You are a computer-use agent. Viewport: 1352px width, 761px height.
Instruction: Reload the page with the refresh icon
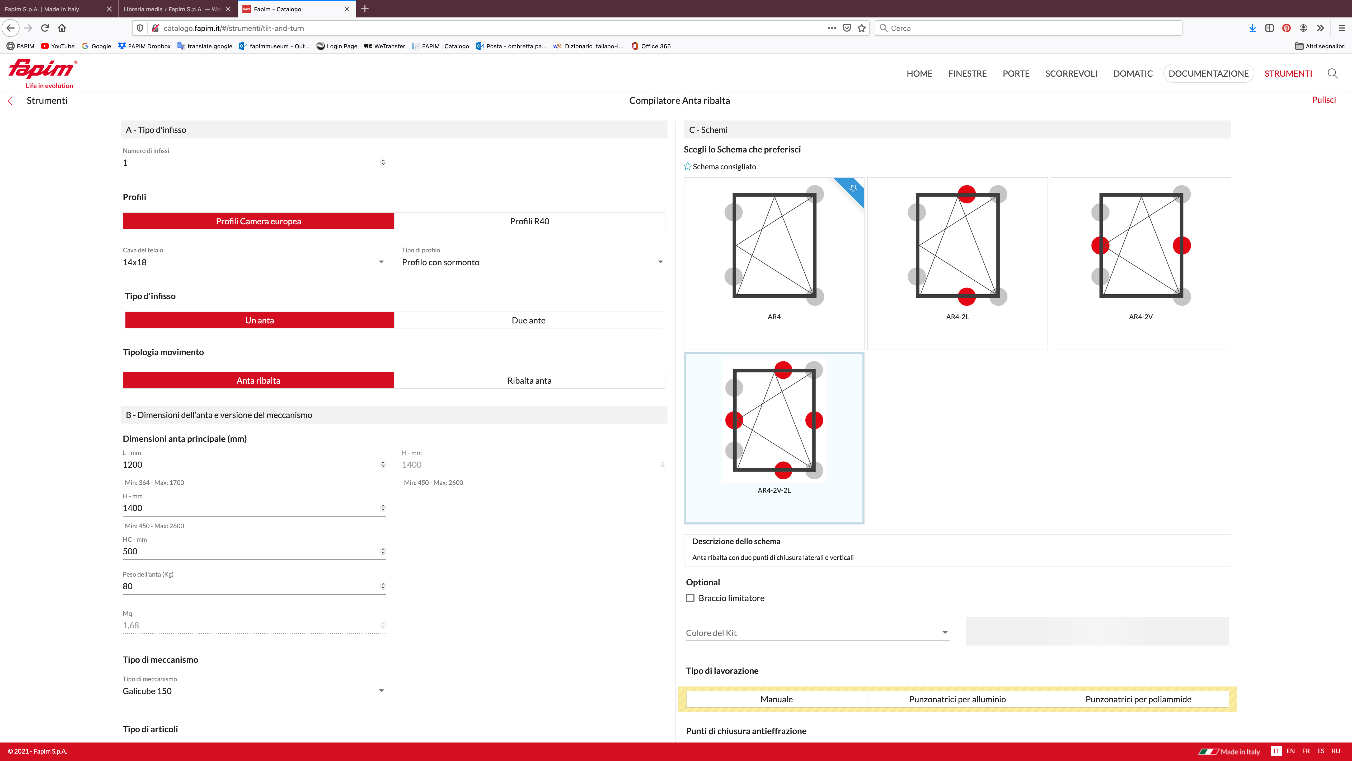(x=45, y=28)
